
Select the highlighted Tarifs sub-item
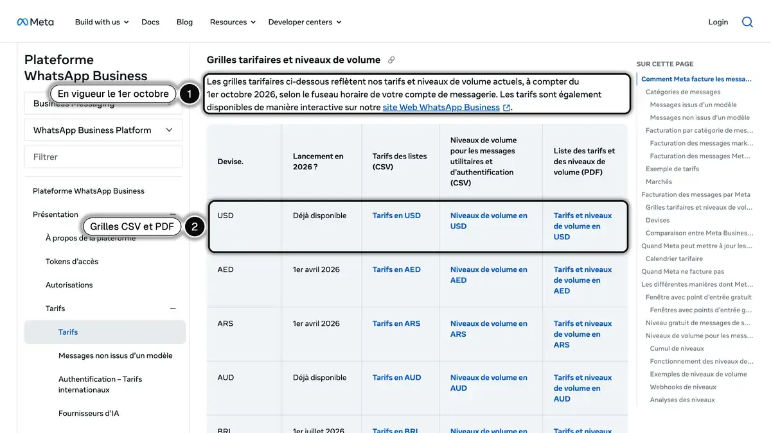click(x=105, y=332)
